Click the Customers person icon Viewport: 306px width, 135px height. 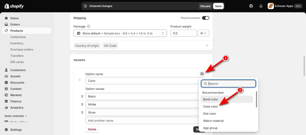pyautogui.click(x=7, y=70)
